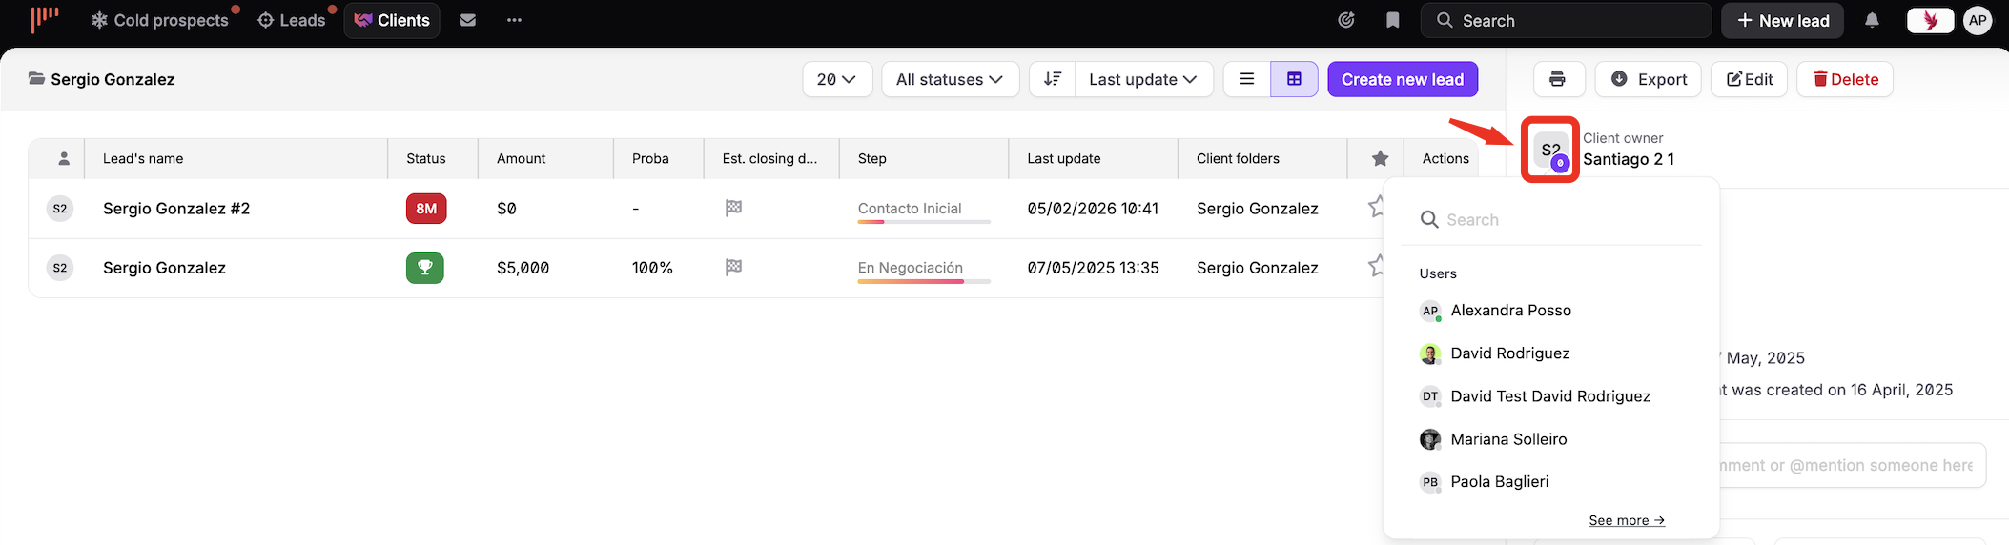Viewport: 2009px width, 545px height.
Task: Click the owner person column header icon
Action: tap(64, 158)
